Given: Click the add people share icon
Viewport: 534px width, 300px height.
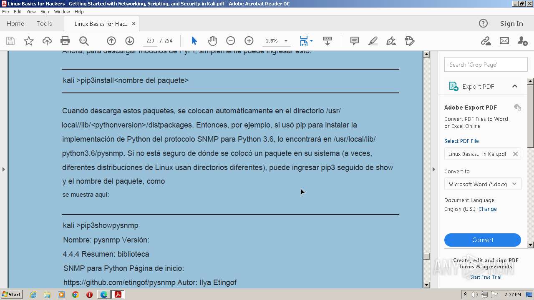Looking at the screenshot, I should (x=522, y=41).
